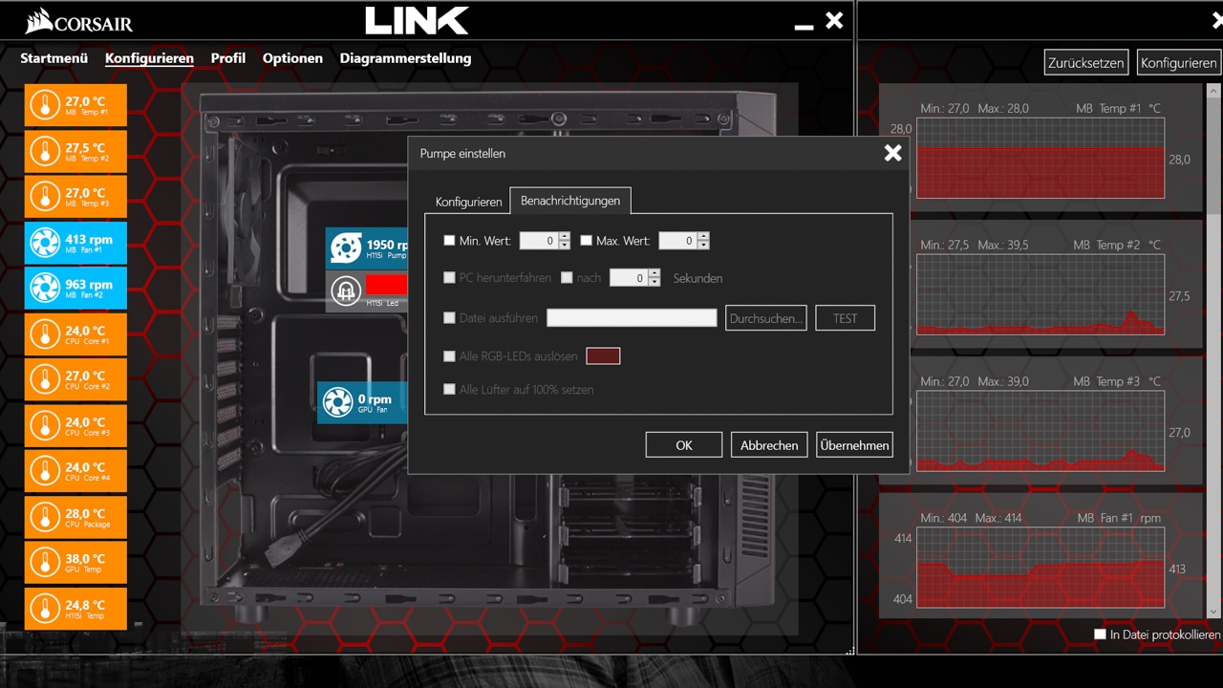Select the CPU Core #3 temperature tile

(x=75, y=426)
